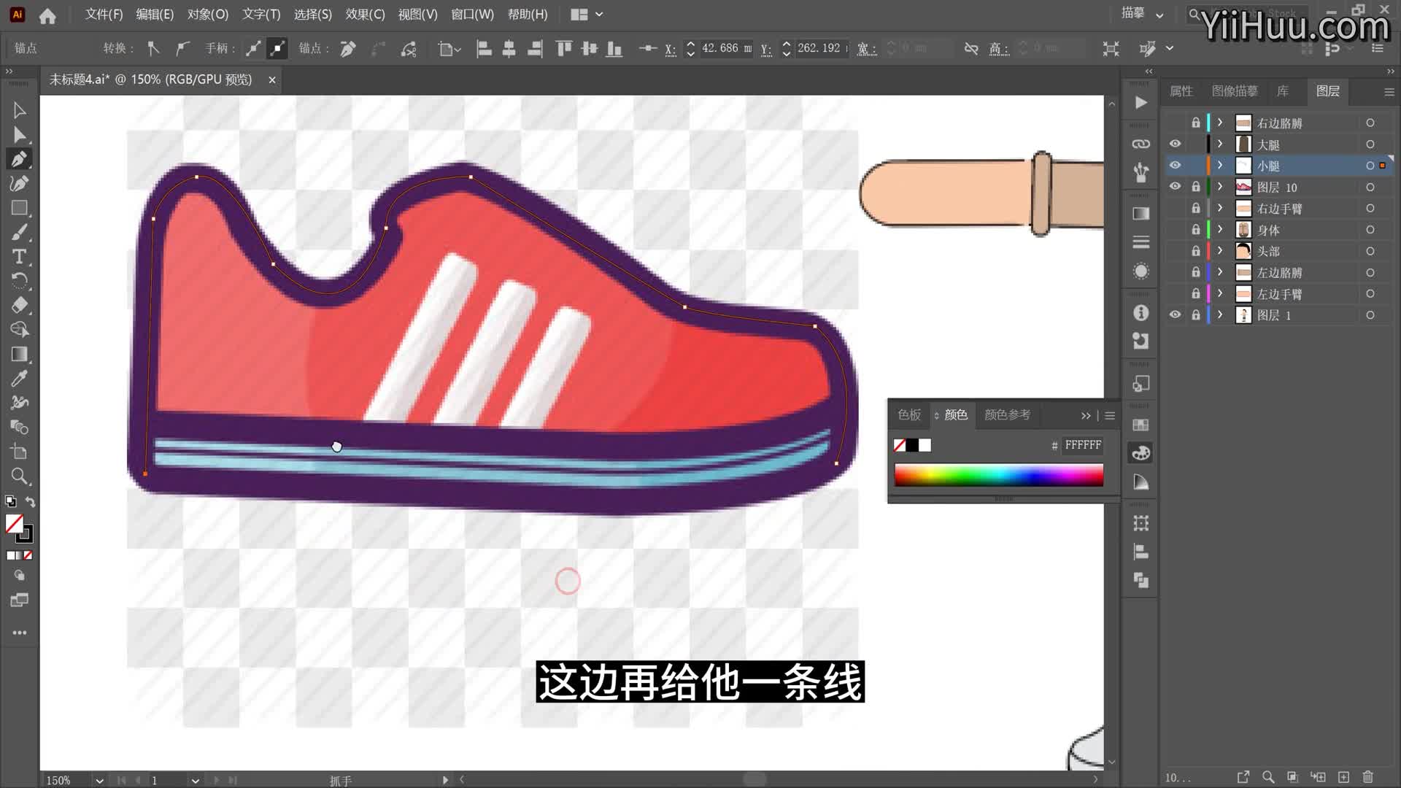The image size is (1401, 788).
Task: Expand the 图层 10 layer
Action: pyautogui.click(x=1219, y=187)
